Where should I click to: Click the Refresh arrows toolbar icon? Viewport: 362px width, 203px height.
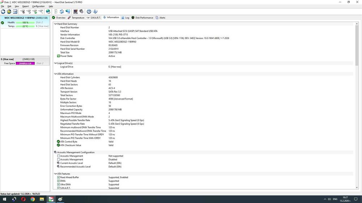[3, 12]
